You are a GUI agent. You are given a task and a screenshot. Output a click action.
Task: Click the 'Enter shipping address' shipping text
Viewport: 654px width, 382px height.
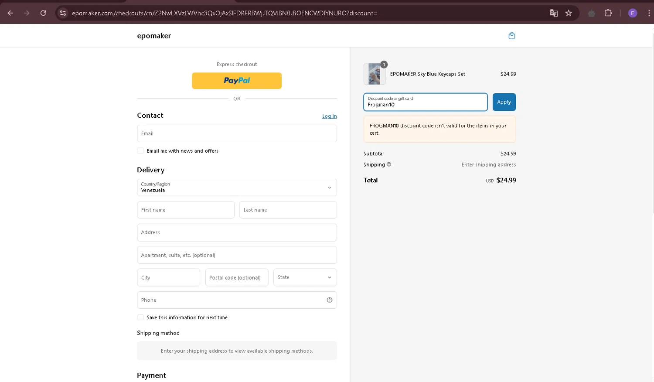click(489, 164)
